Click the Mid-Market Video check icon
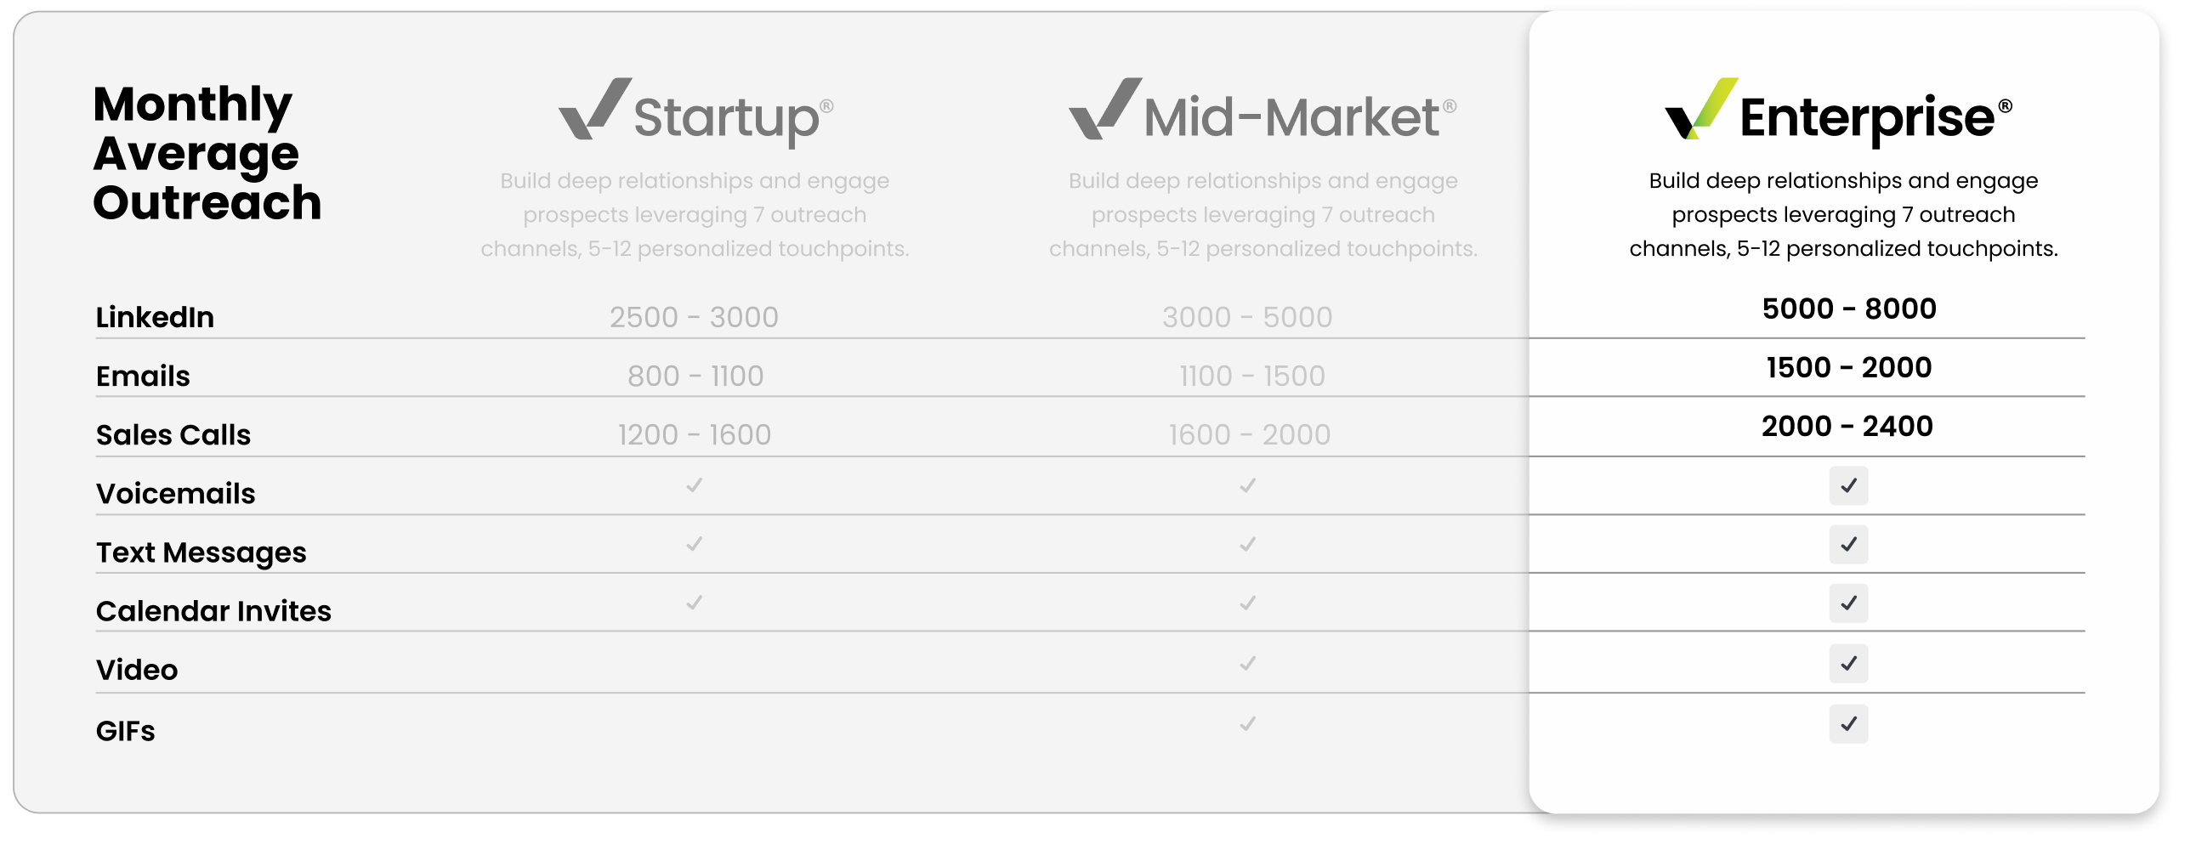Screen dimensions: 2196x844 (1248, 663)
